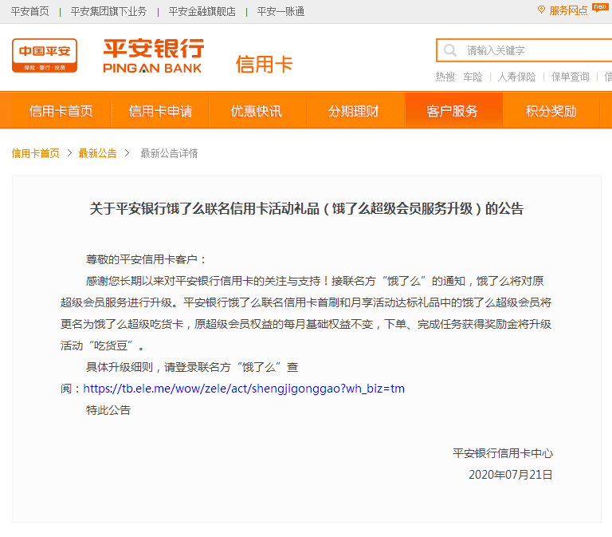Open the 优惠快讯 nav tab

tap(256, 111)
